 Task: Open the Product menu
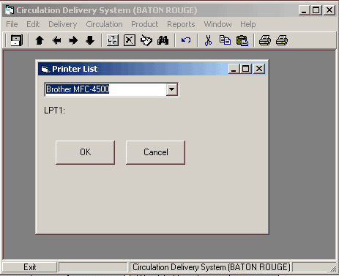pyautogui.click(x=145, y=24)
